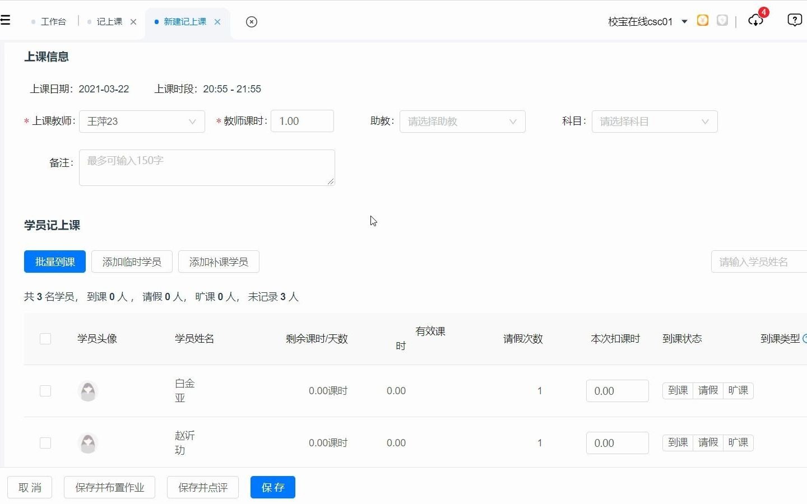The width and height of the screenshot is (807, 504).
Task: Click avatar of student 赵沂玏
Action: pyautogui.click(x=88, y=443)
